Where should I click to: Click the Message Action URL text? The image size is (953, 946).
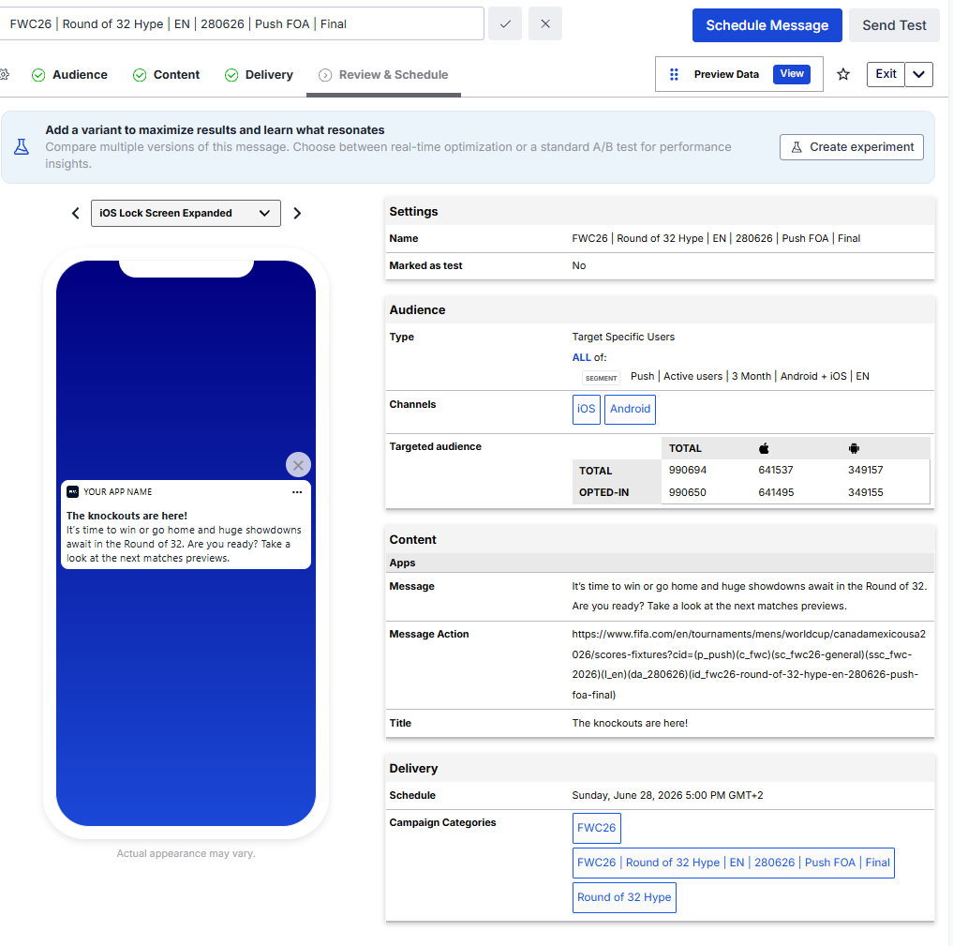tap(748, 665)
